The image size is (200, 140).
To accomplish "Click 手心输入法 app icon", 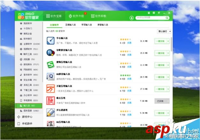I will (51, 41).
